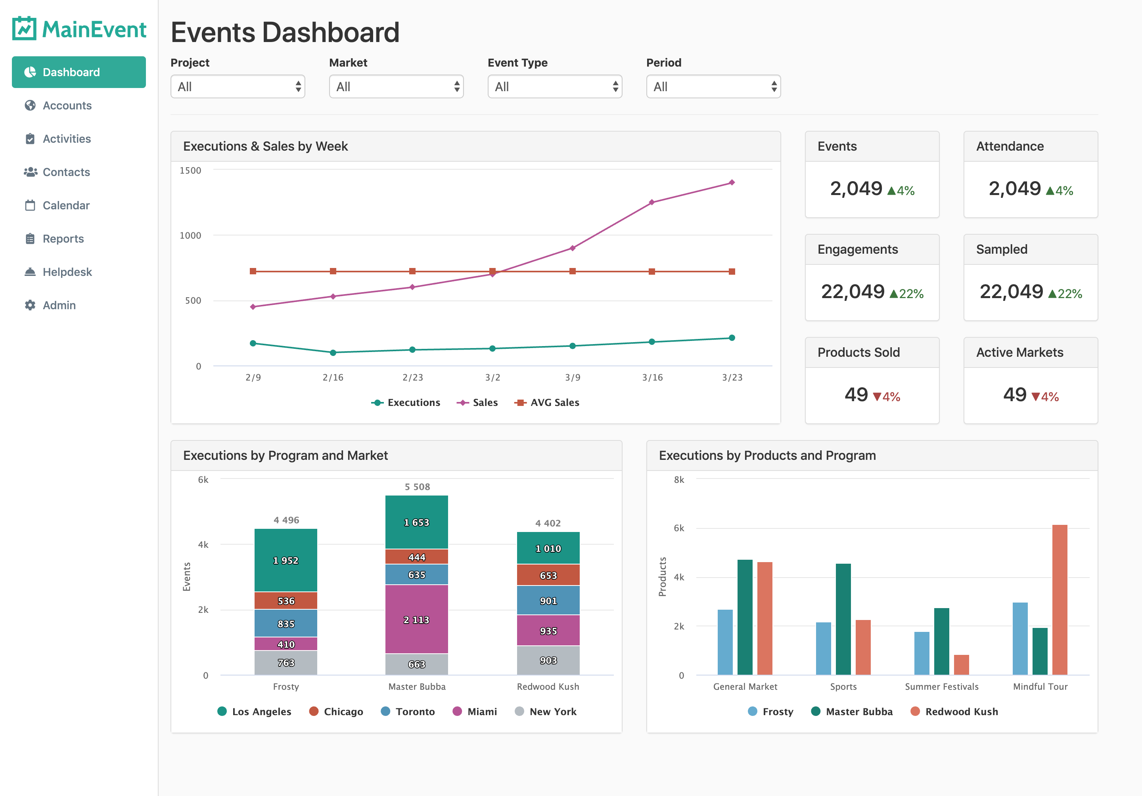This screenshot has height=796, width=1142.
Task: Click the Admin gear icon
Action: click(30, 305)
